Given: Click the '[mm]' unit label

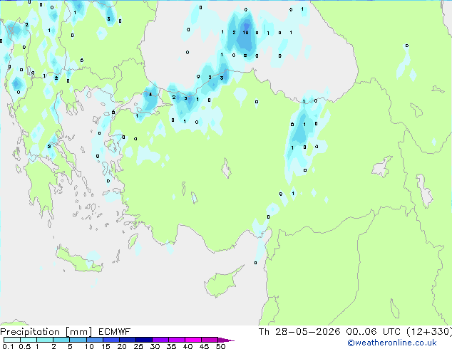Looking at the screenshot, I should [x=78, y=332].
